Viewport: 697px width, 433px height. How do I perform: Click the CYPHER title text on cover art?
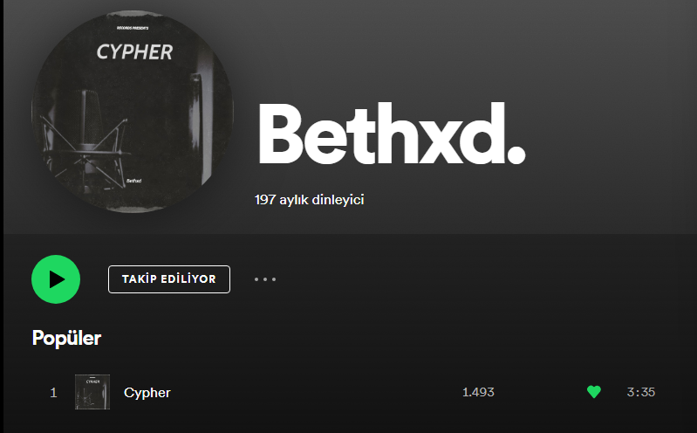[134, 52]
